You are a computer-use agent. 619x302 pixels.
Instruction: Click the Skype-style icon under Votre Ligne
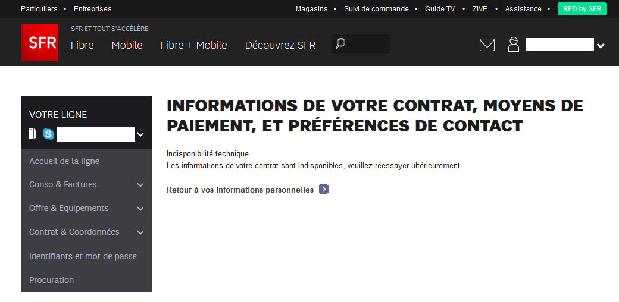[48, 134]
